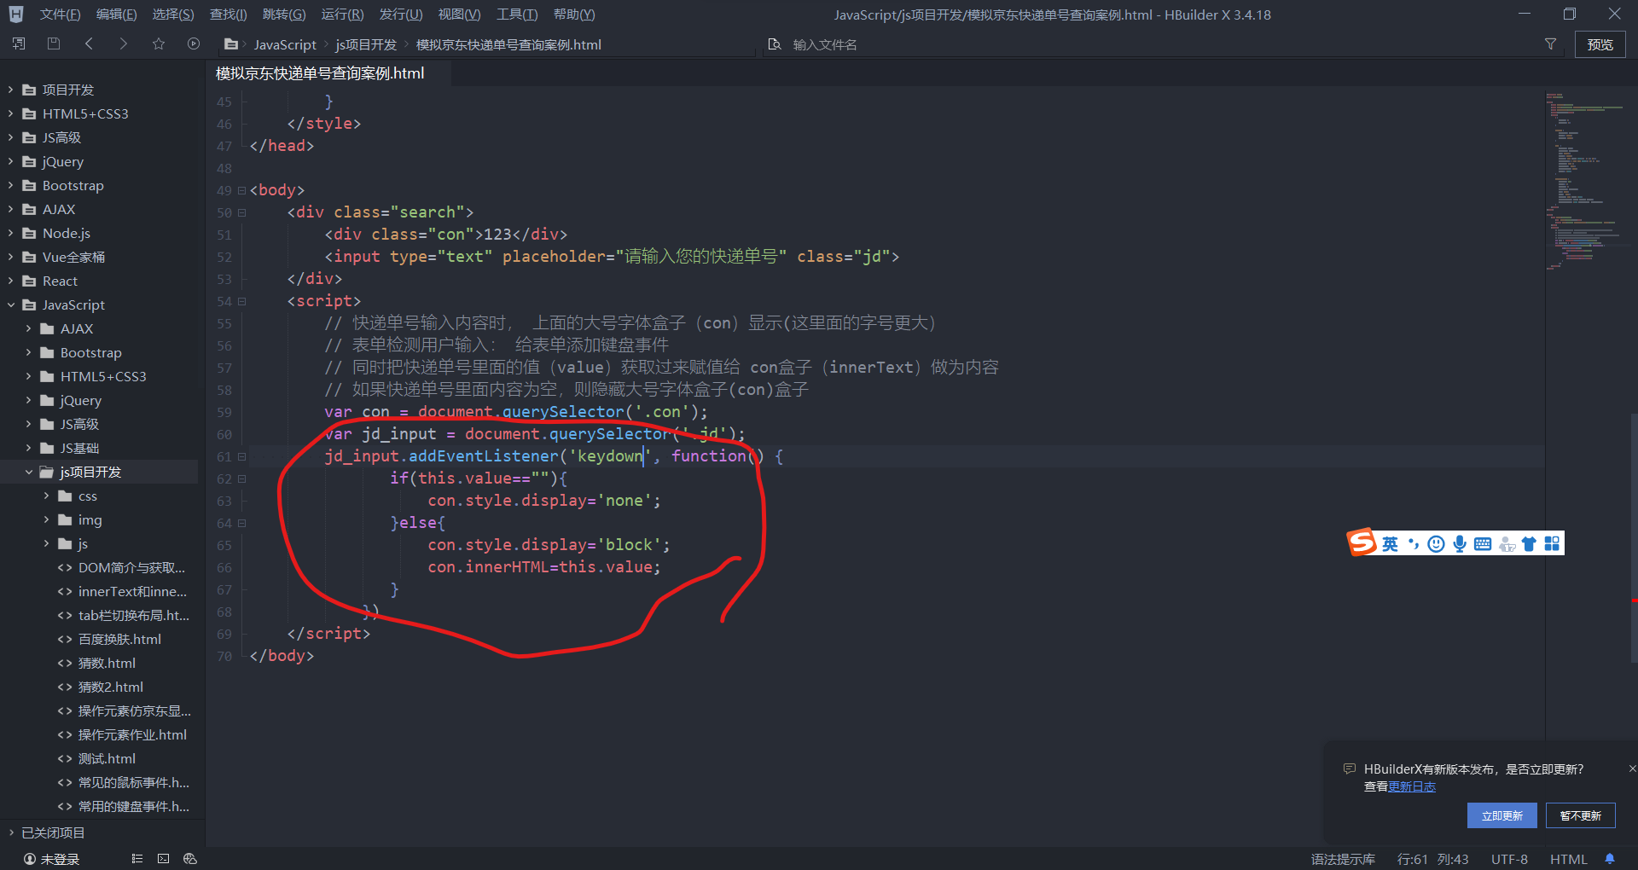Click the 预览 preview button

pyautogui.click(x=1600, y=43)
